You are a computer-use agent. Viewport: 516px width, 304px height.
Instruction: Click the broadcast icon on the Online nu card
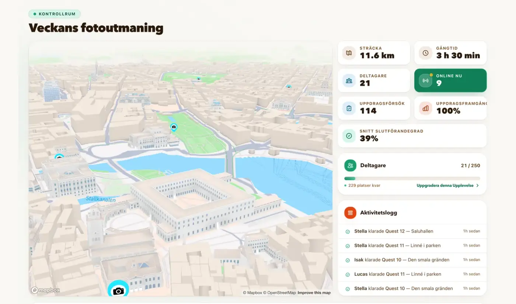(425, 80)
